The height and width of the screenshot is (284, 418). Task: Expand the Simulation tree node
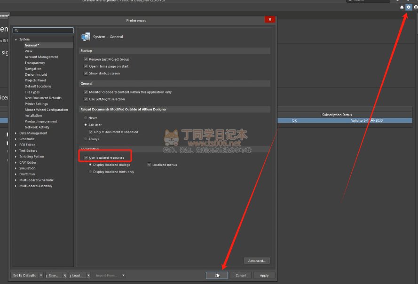pos(16,168)
